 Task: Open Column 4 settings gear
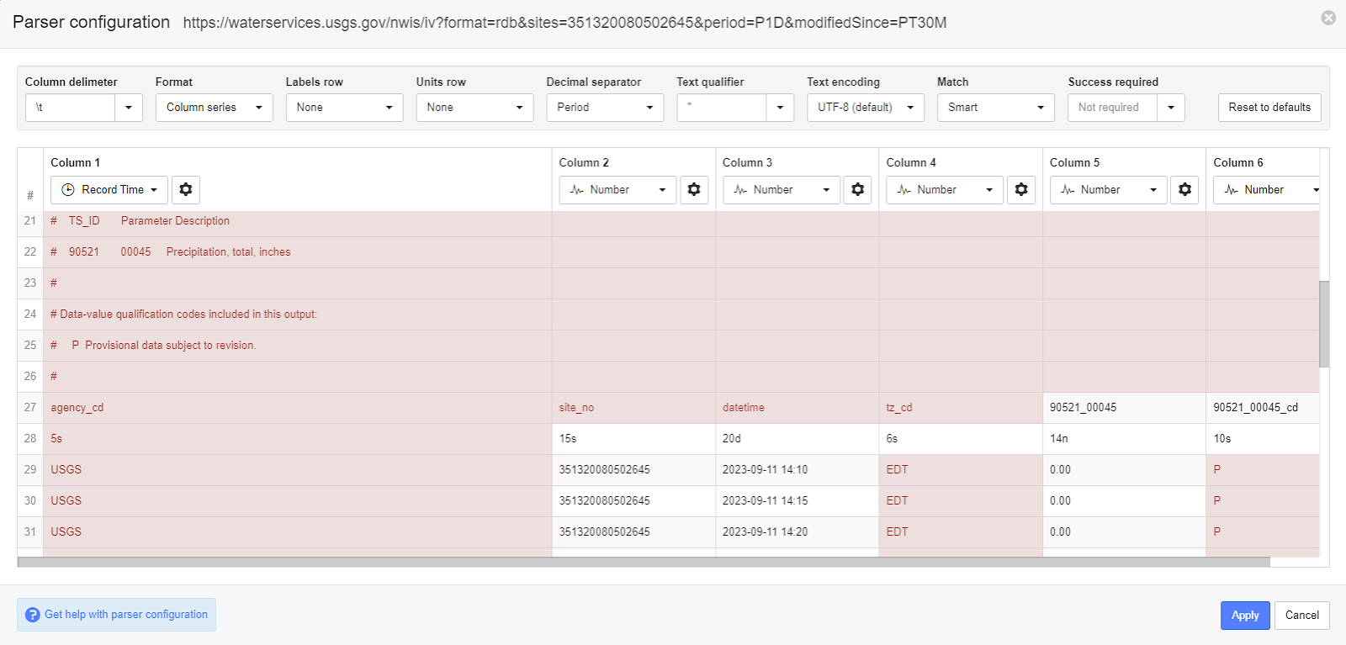(x=1021, y=190)
